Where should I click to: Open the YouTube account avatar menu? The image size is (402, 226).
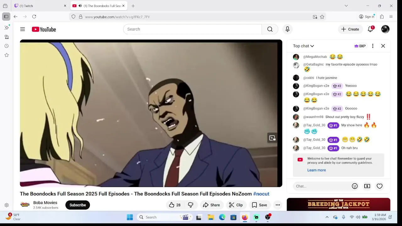point(385,29)
